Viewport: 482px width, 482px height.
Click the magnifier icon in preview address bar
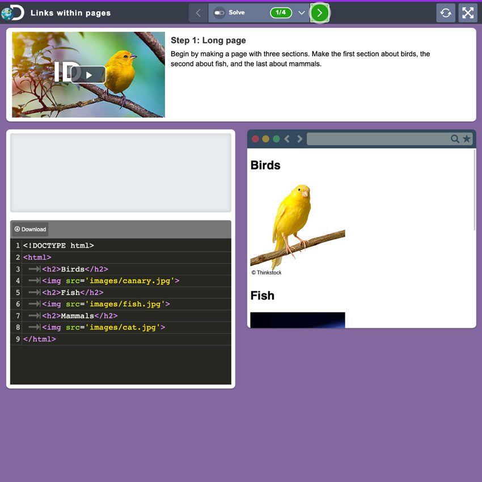(455, 139)
